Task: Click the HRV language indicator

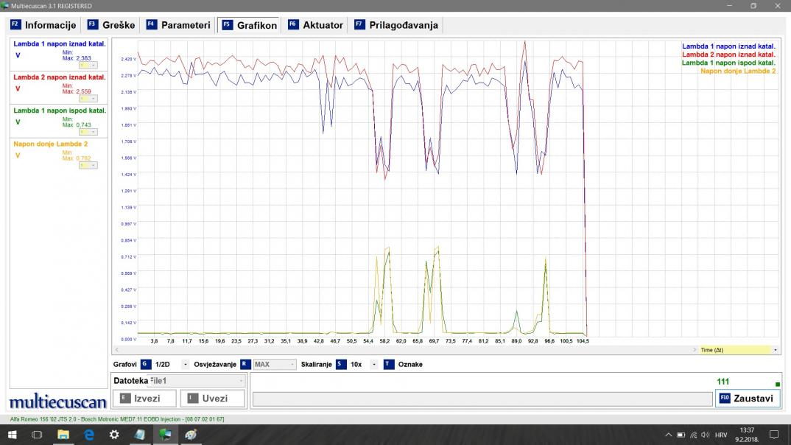Action: pos(721,435)
